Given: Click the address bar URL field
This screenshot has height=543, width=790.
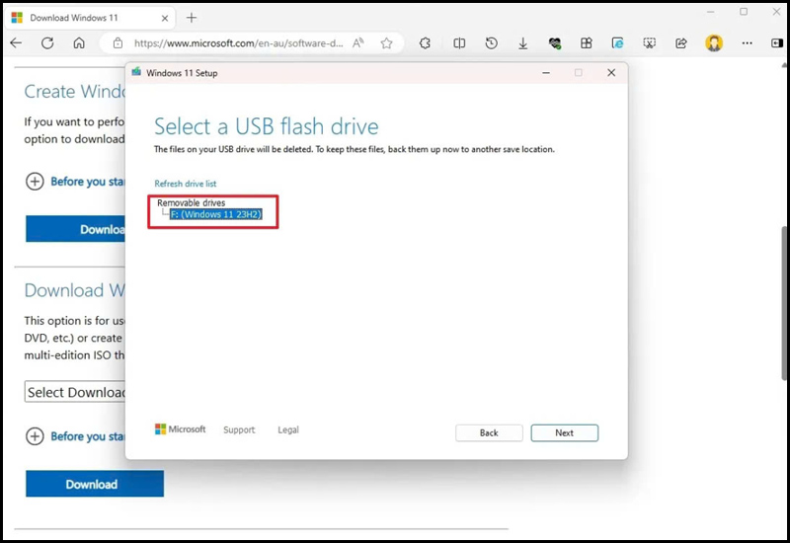Looking at the screenshot, I should [238, 43].
